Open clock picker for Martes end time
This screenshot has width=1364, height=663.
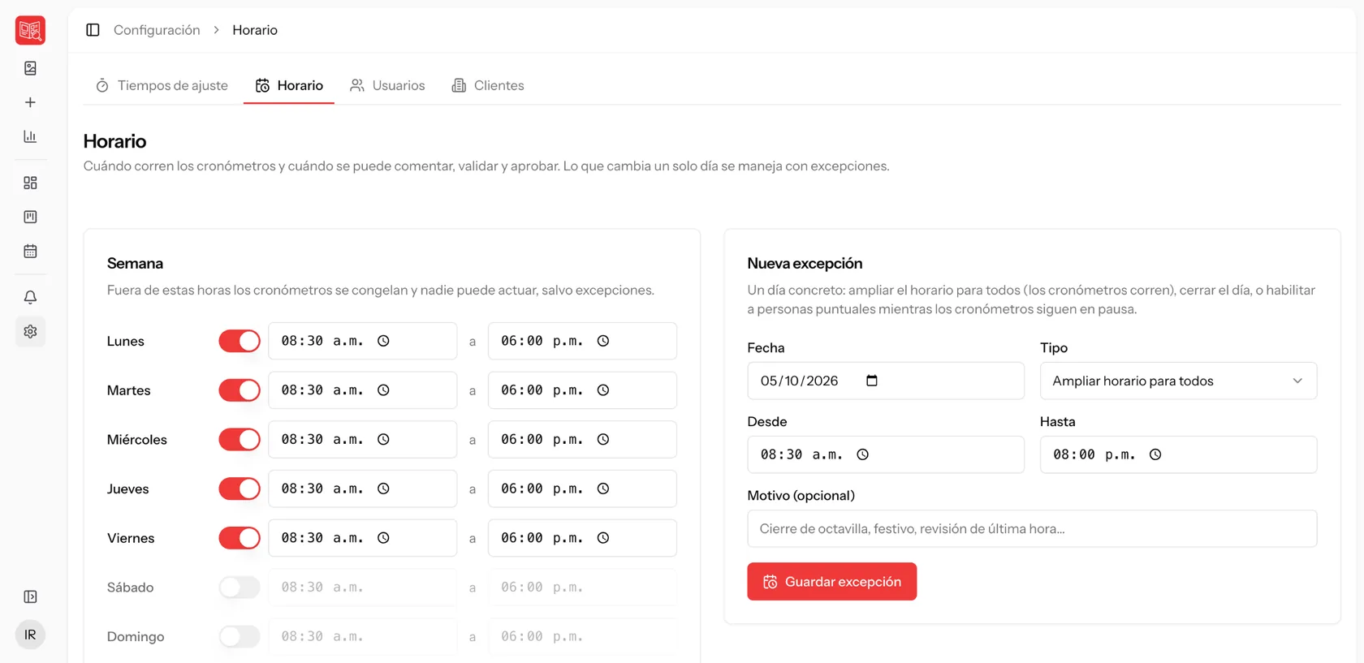pyautogui.click(x=603, y=390)
